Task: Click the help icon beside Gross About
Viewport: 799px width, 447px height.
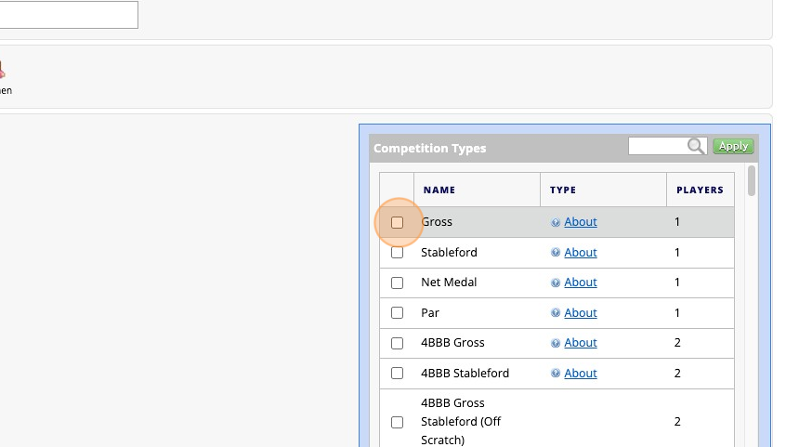Action: 556,223
